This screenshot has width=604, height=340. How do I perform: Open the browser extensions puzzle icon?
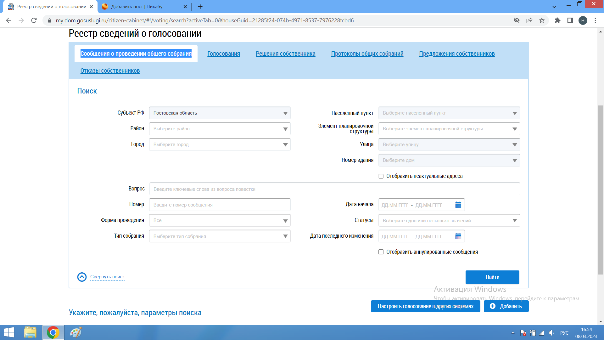[x=557, y=20]
